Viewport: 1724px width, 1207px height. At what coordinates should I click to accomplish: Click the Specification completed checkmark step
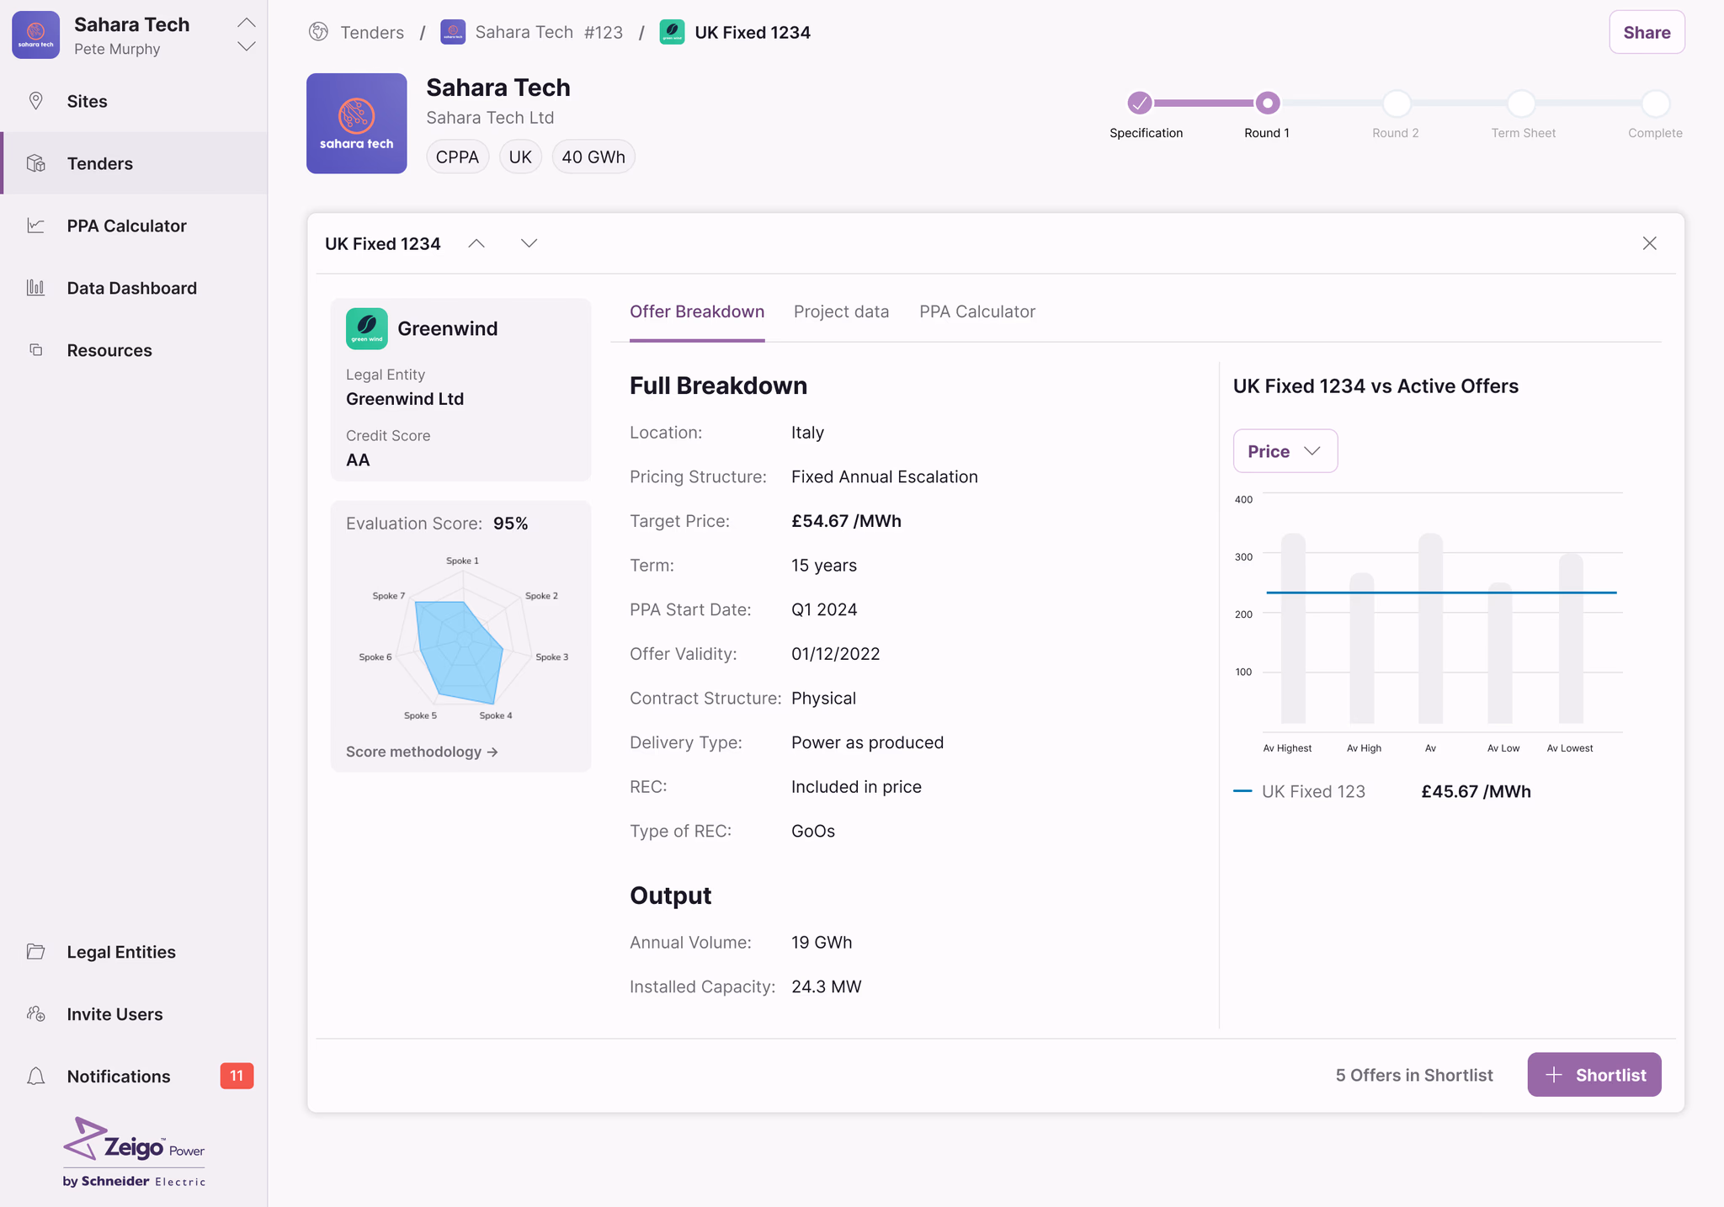point(1139,104)
